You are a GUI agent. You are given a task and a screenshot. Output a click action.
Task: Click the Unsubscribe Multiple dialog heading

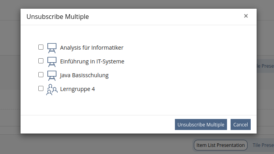coord(58,17)
